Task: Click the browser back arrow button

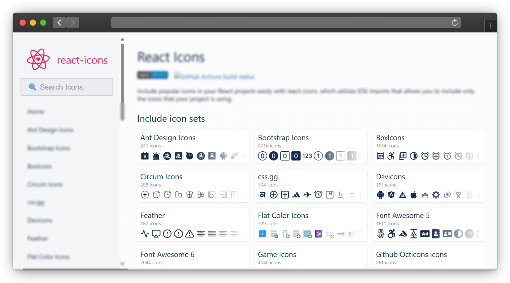Action: pos(59,23)
